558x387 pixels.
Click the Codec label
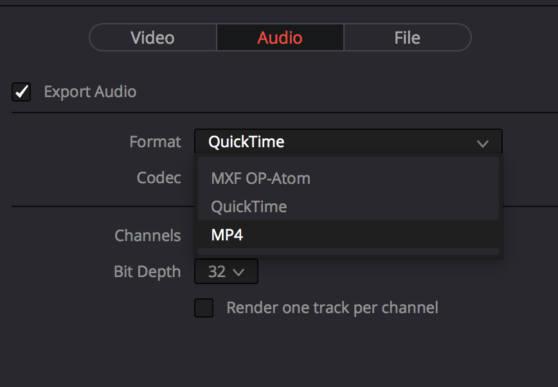(159, 177)
